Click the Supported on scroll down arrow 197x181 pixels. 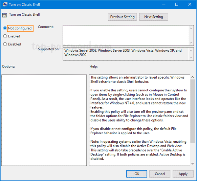191,58
